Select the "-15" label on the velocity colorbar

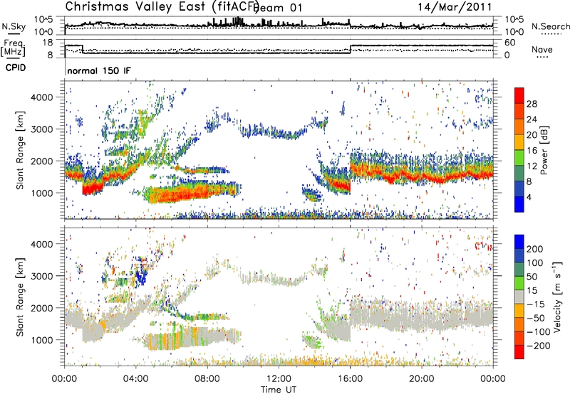[x=536, y=304]
